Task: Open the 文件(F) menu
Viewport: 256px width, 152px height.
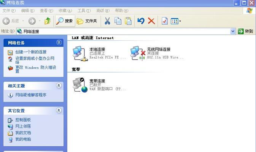Action: (9, 11)
